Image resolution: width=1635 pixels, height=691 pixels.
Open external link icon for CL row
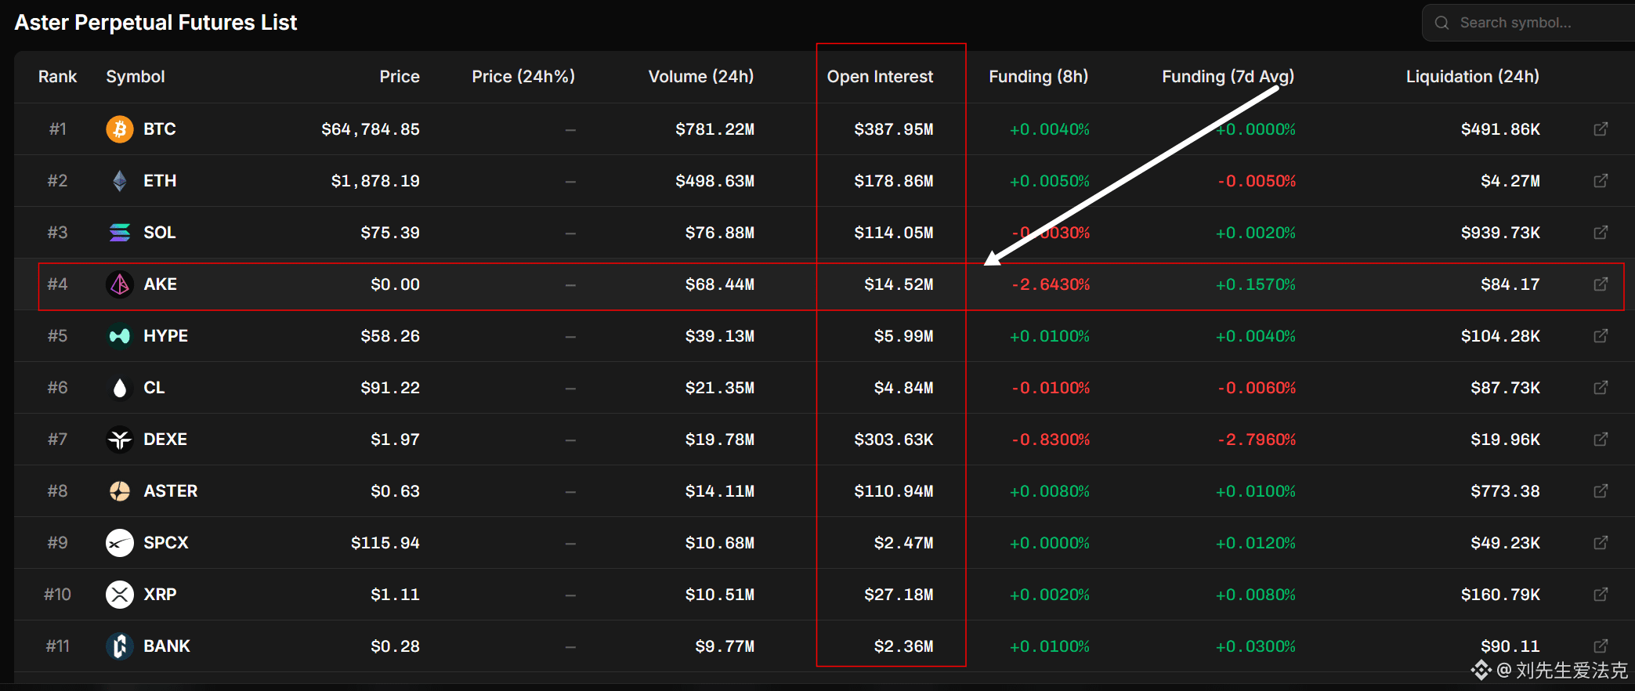(1601, 387)
